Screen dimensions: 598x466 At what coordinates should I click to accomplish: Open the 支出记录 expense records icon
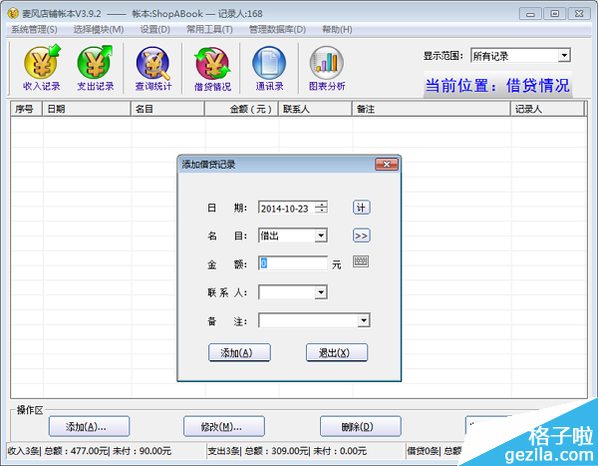pyautogui.click(x=96, y=71)
